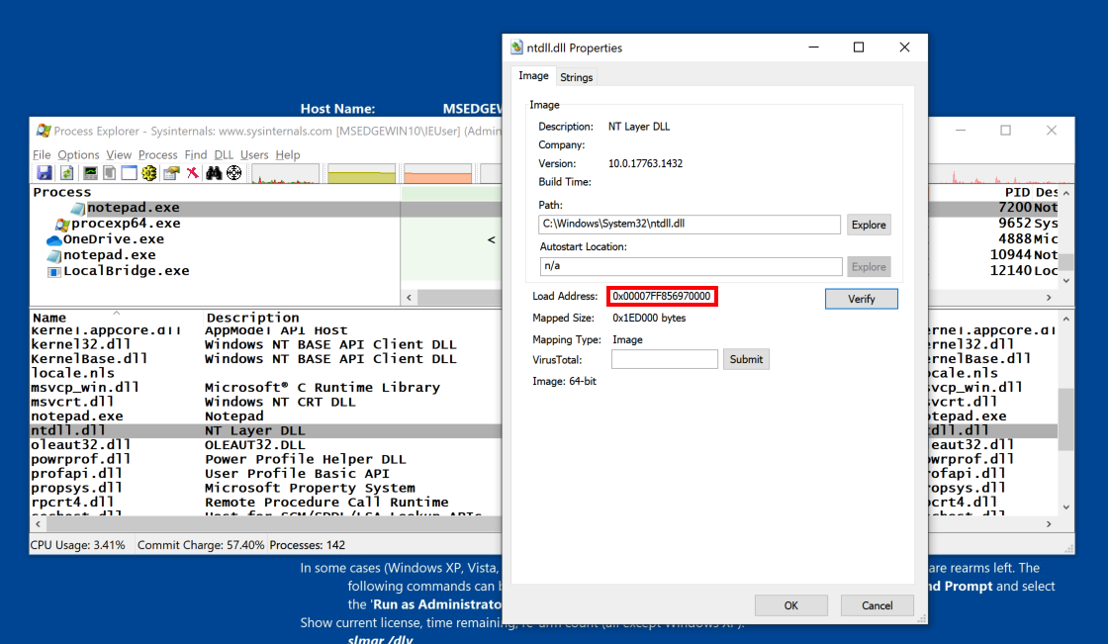Image resolution: width=1108 pixels, height=644 pixels.
Task: Select the Remote Procedure Call Runtime description row
Action: [326, 503]
